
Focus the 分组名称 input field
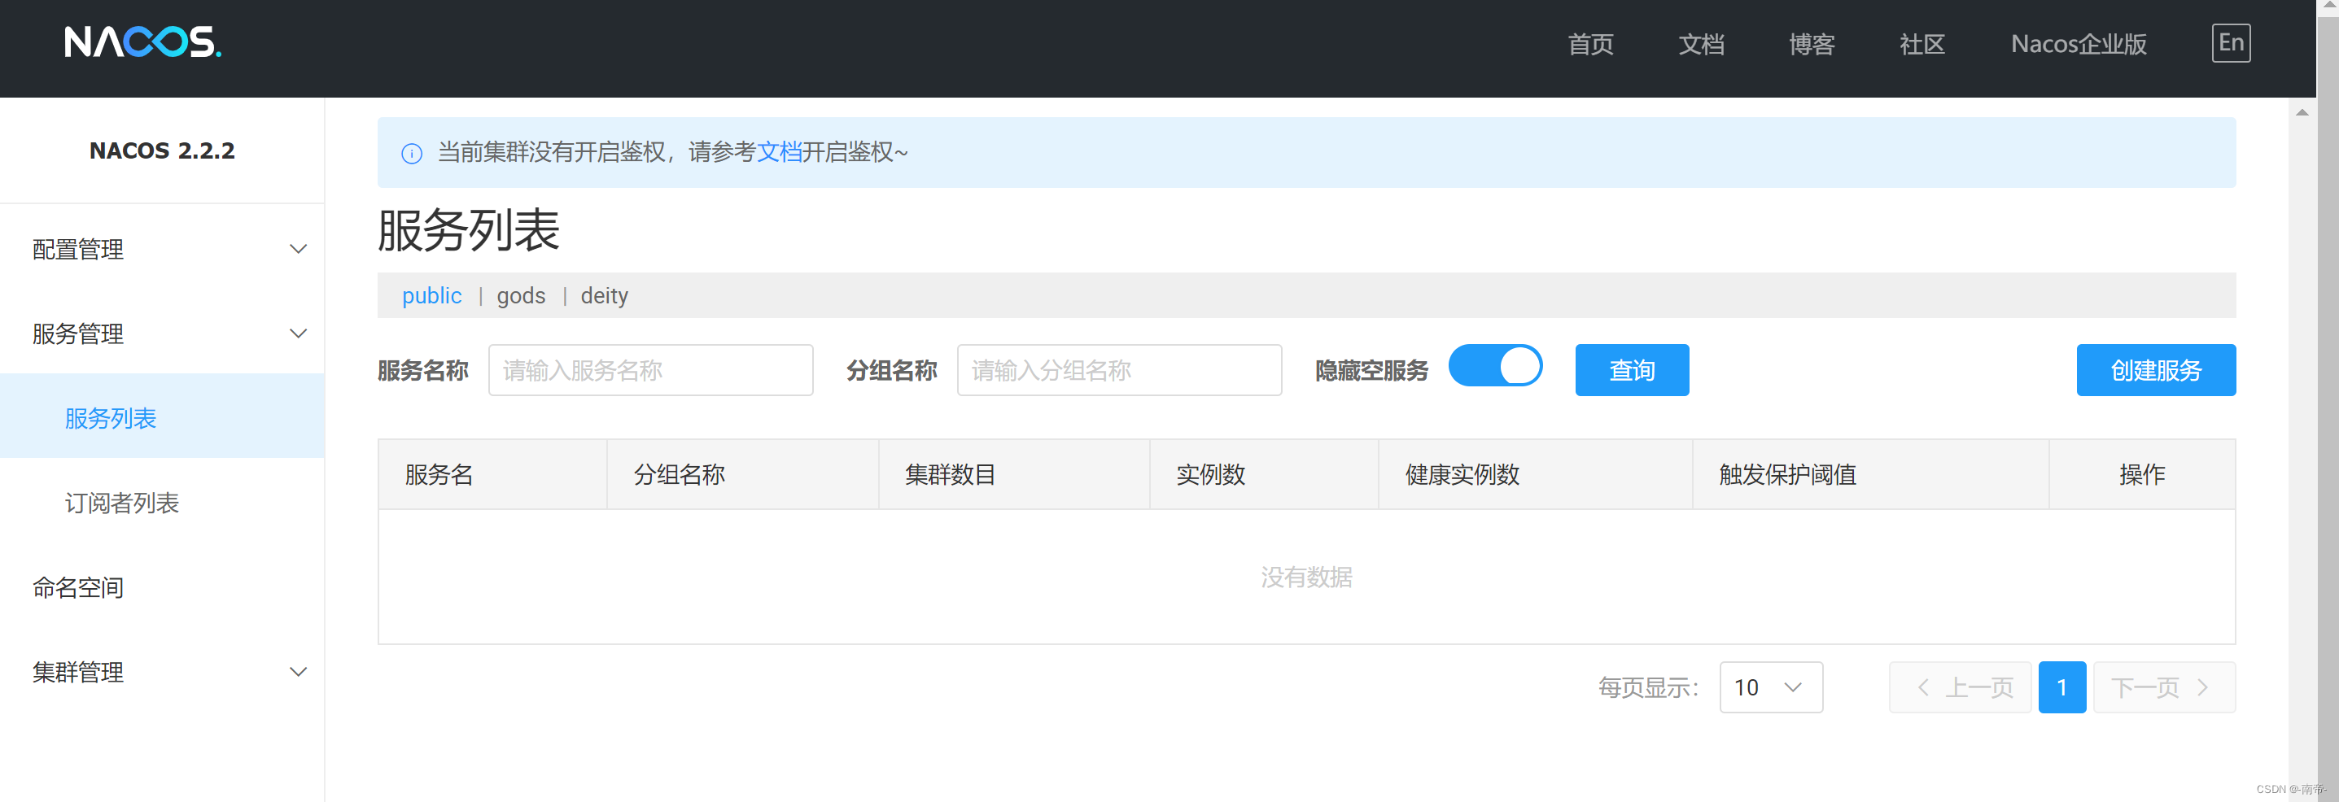coord(1119,369)
